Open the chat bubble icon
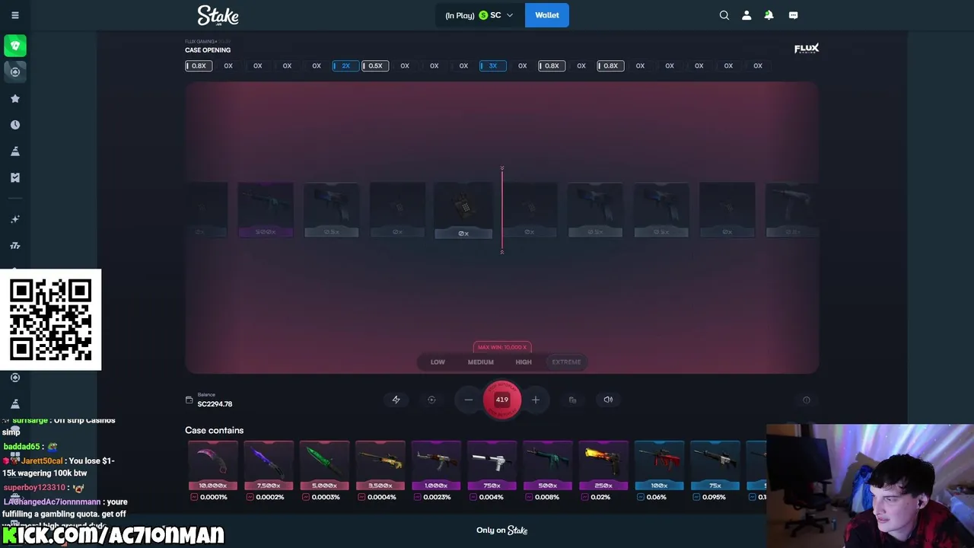The height and width of the screenshot is (548, 974). tap(794, 15)
